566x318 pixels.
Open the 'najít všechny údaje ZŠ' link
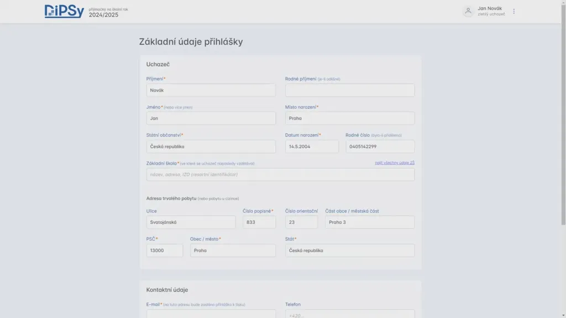[395, 163]
